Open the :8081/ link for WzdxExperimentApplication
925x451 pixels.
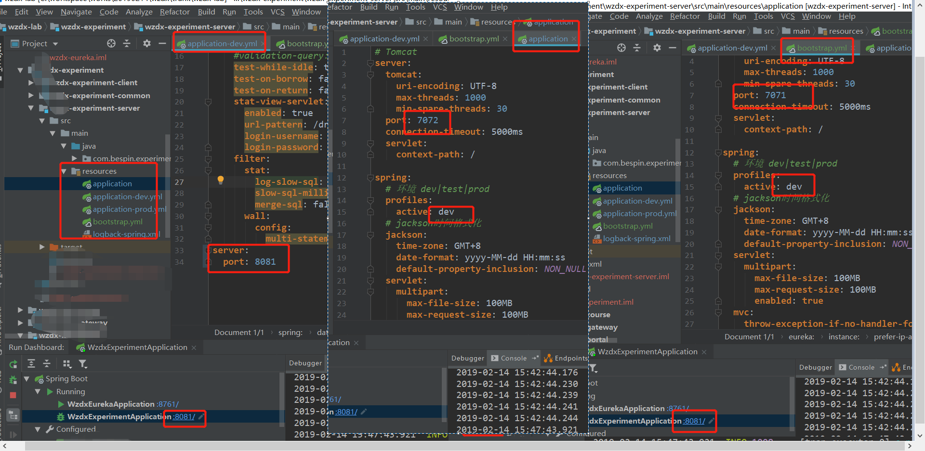[184, 417]
